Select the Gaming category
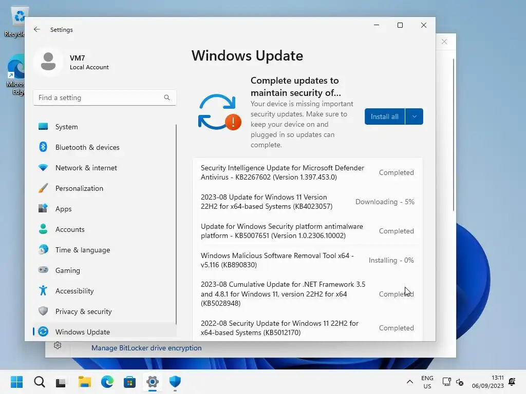This screenshot has height=394, width=526. point(105,270)
